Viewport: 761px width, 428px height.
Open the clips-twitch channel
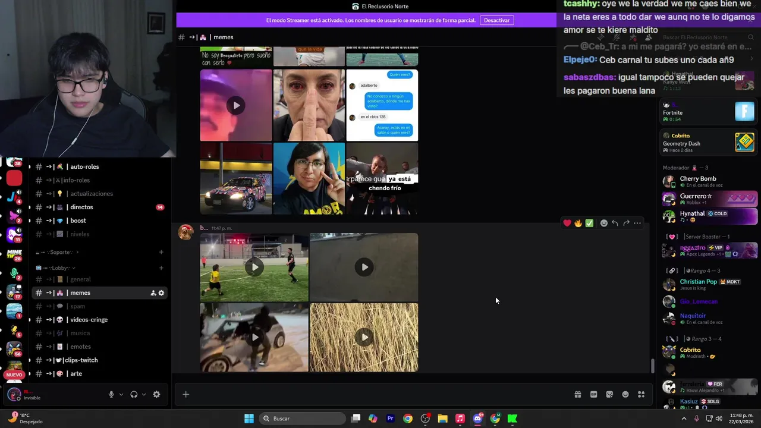click(99, 360)
